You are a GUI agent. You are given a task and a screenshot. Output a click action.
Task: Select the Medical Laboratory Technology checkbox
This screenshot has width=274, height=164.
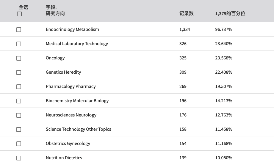tap(19, 44)
